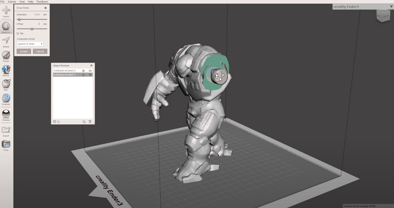Open the Feedback menu

pos(42,2)
